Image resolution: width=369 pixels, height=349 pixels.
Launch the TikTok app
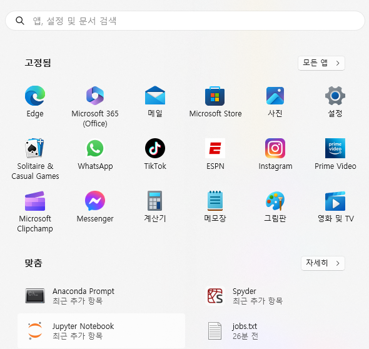coord(155,148)
